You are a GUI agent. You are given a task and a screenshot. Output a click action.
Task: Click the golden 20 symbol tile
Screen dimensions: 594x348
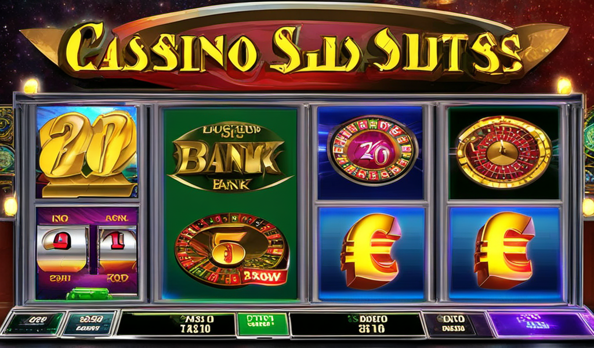click(x=87, y=152)
